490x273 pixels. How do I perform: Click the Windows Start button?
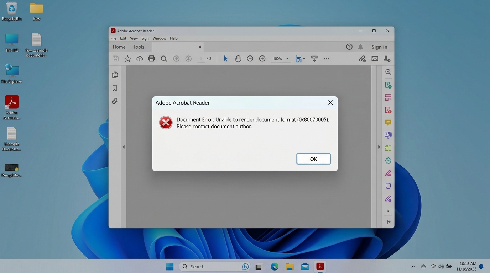pos(170,267)
